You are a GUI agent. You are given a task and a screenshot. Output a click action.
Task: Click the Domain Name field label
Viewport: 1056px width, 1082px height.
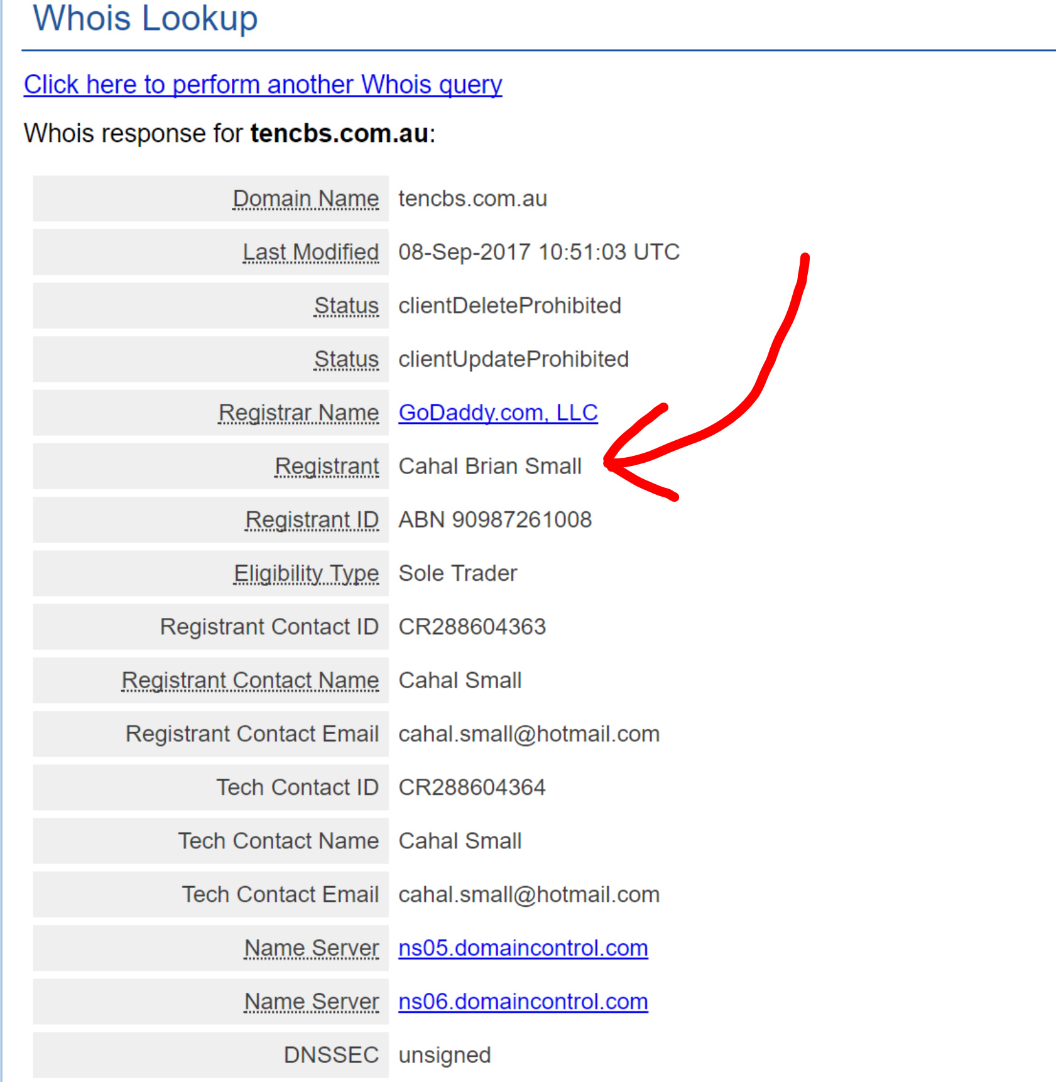(x=305, y=198)
